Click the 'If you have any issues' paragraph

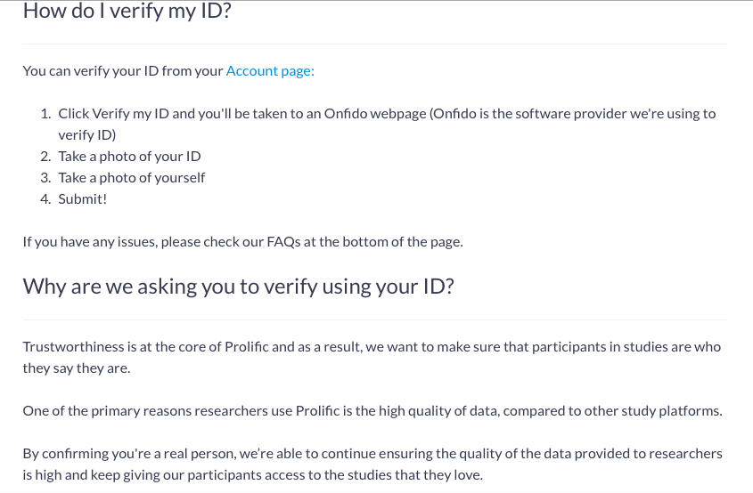coord(243,242)
